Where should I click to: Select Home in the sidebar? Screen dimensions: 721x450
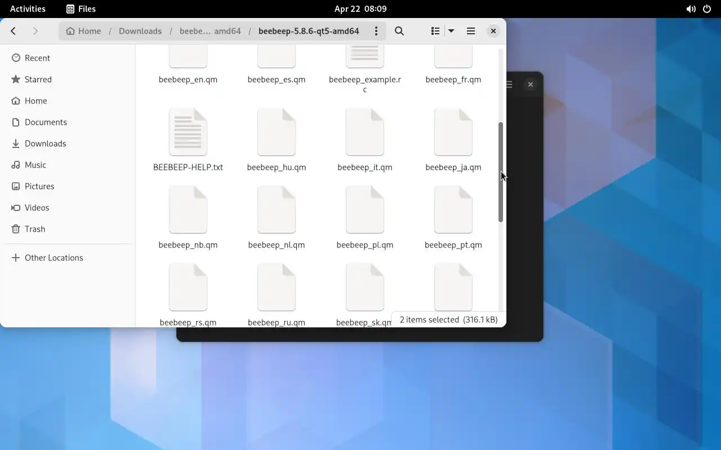[68, 101]
